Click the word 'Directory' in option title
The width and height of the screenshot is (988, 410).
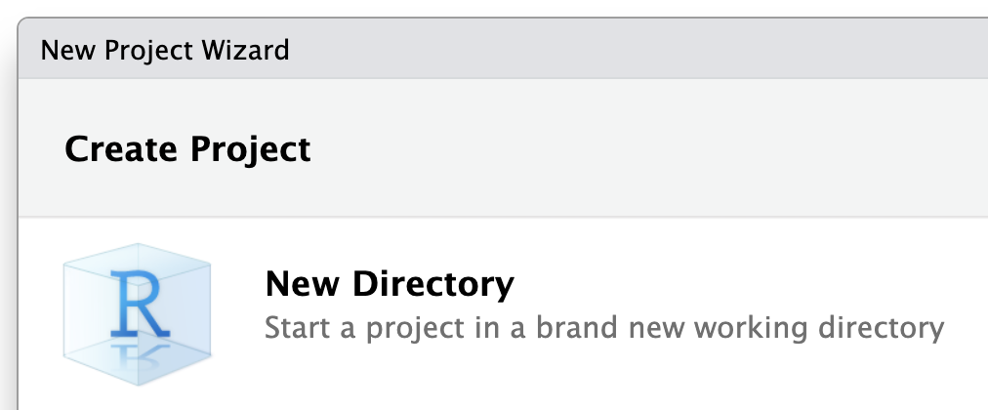pos(432,285)
